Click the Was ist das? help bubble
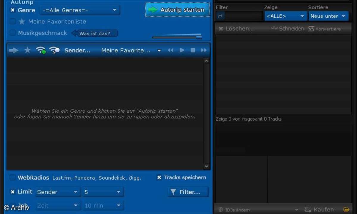This screenshot has height=214, width=357. 95,33
